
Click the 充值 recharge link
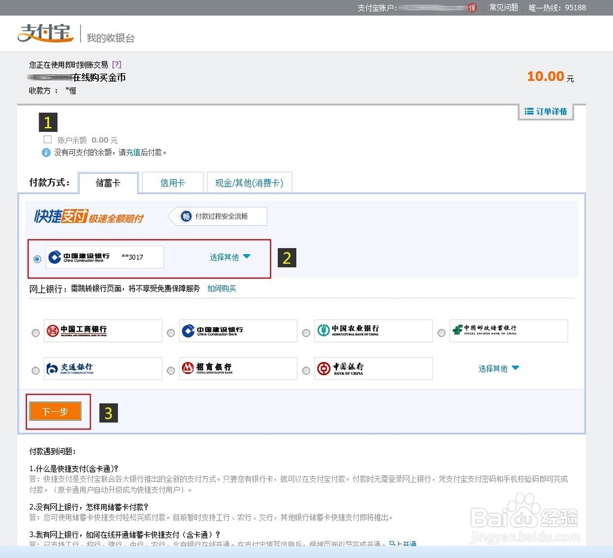133,152
